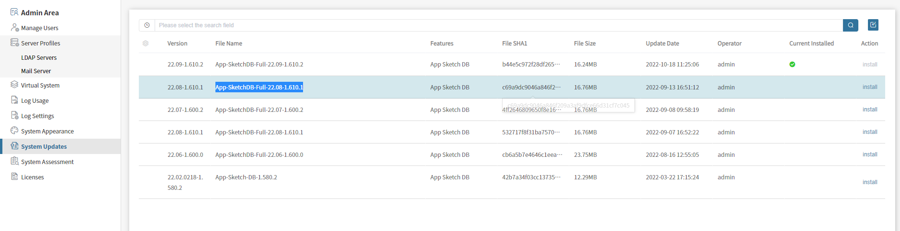Image resolution: width=900 pixels, height=231 pixels.
Task: Select System Assessment menu item
Action: [x=47, y=162]
